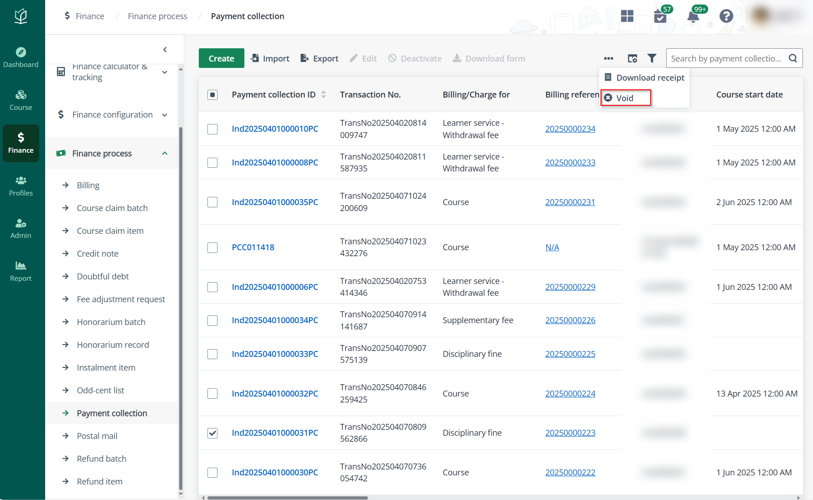
Task: Expand Finance calculator & tracking menu
Action: [165, 72]
